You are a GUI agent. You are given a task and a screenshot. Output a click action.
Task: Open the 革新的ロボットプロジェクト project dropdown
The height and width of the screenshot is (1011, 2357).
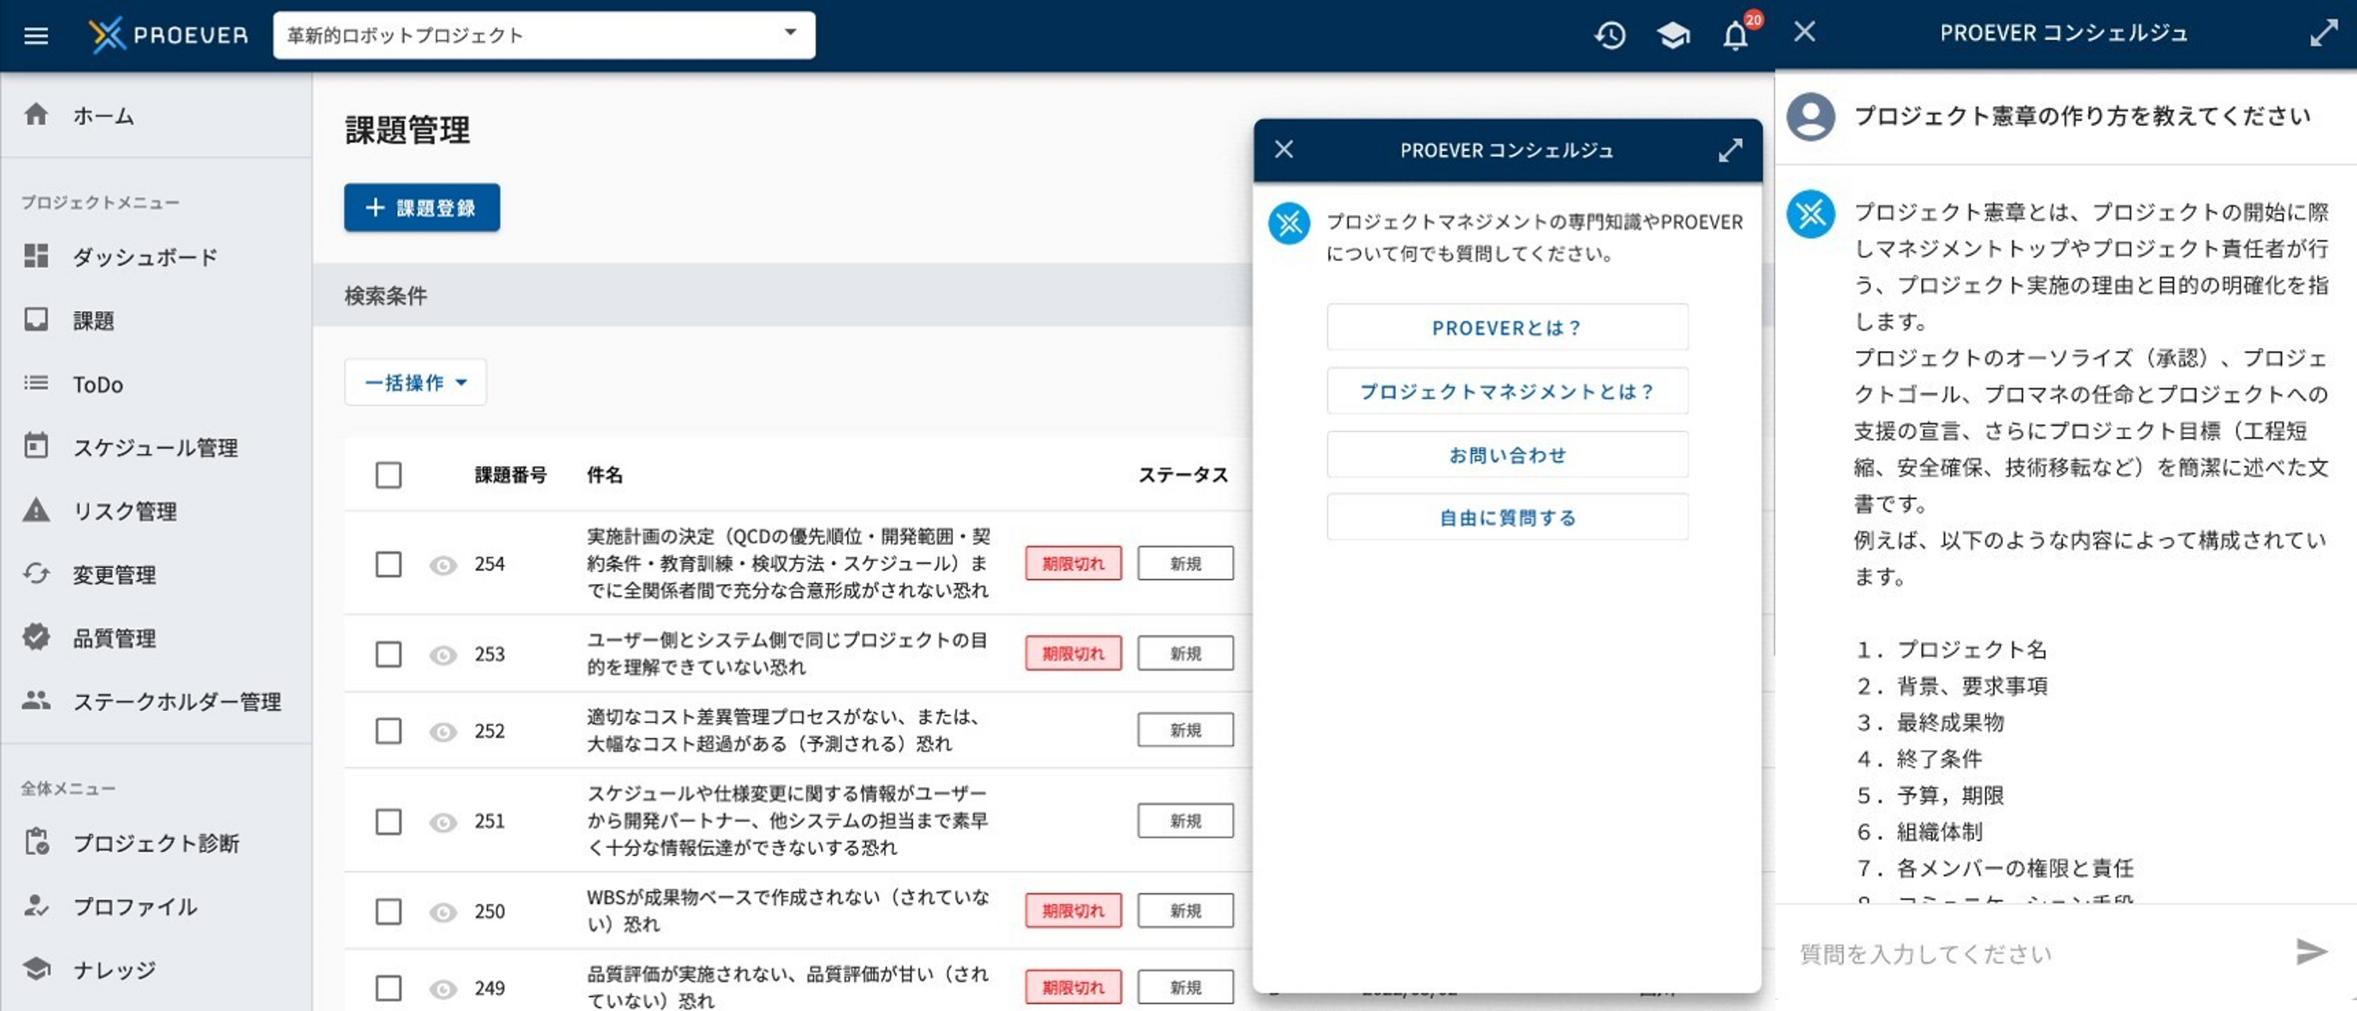point(543,36)
